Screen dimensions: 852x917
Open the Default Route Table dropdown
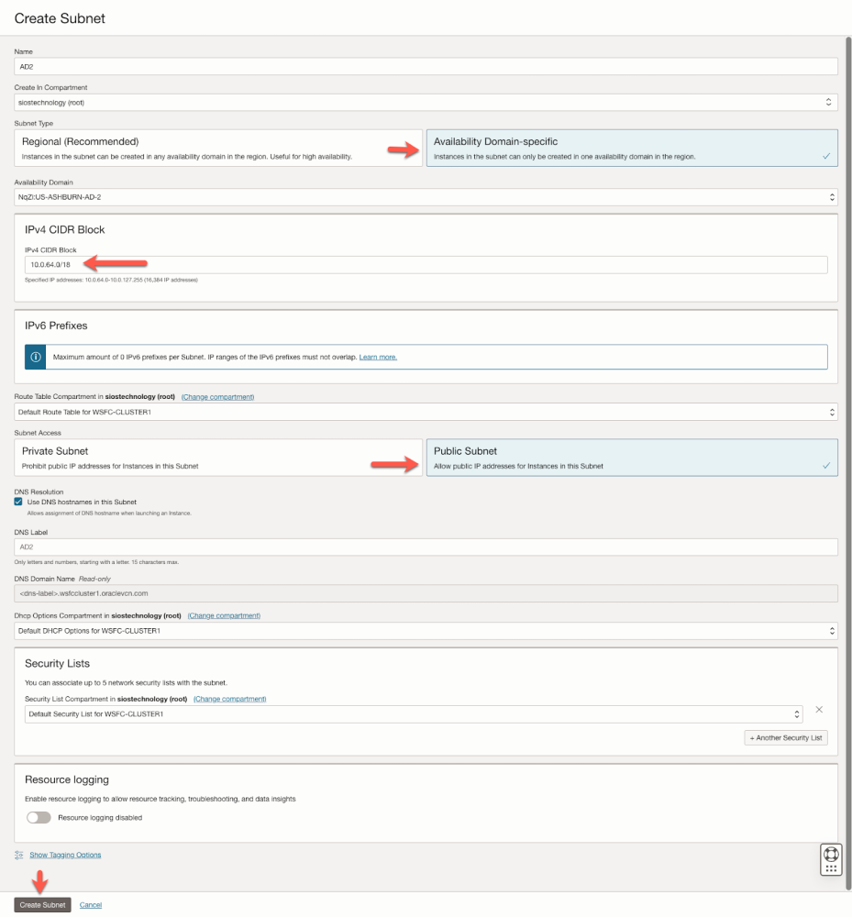(x=426, y=413)
